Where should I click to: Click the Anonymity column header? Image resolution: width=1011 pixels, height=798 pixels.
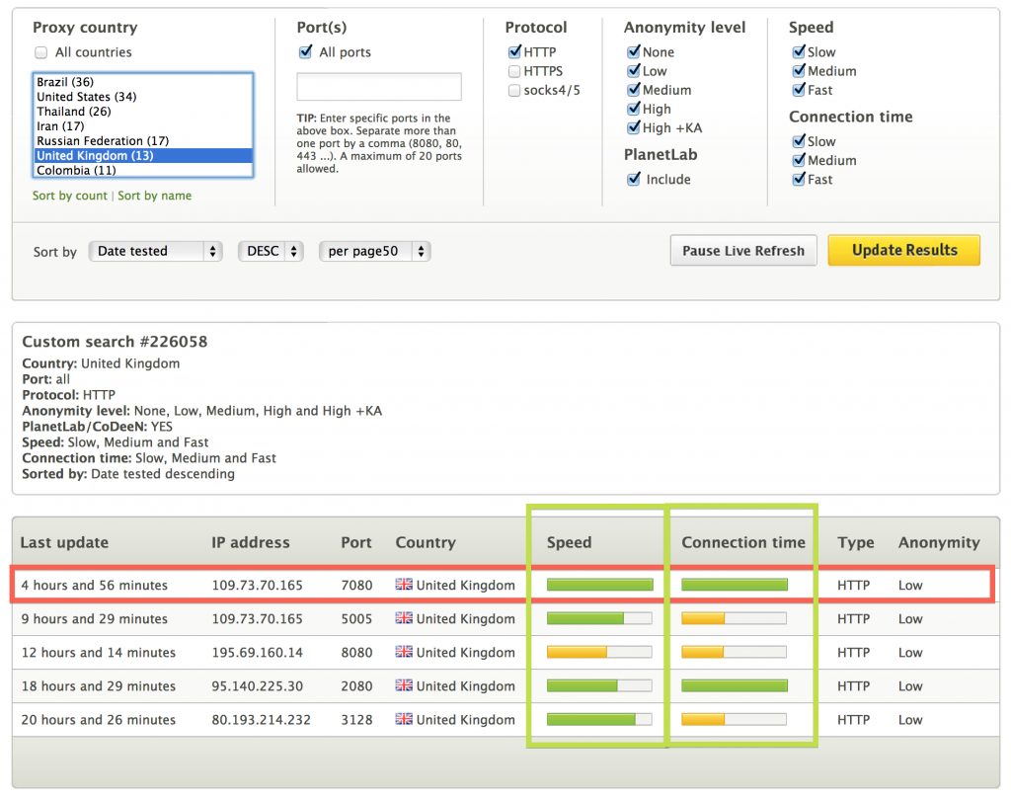tap(940, 542)
